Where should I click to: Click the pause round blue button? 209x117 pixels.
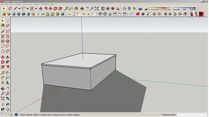click(62, 14)
